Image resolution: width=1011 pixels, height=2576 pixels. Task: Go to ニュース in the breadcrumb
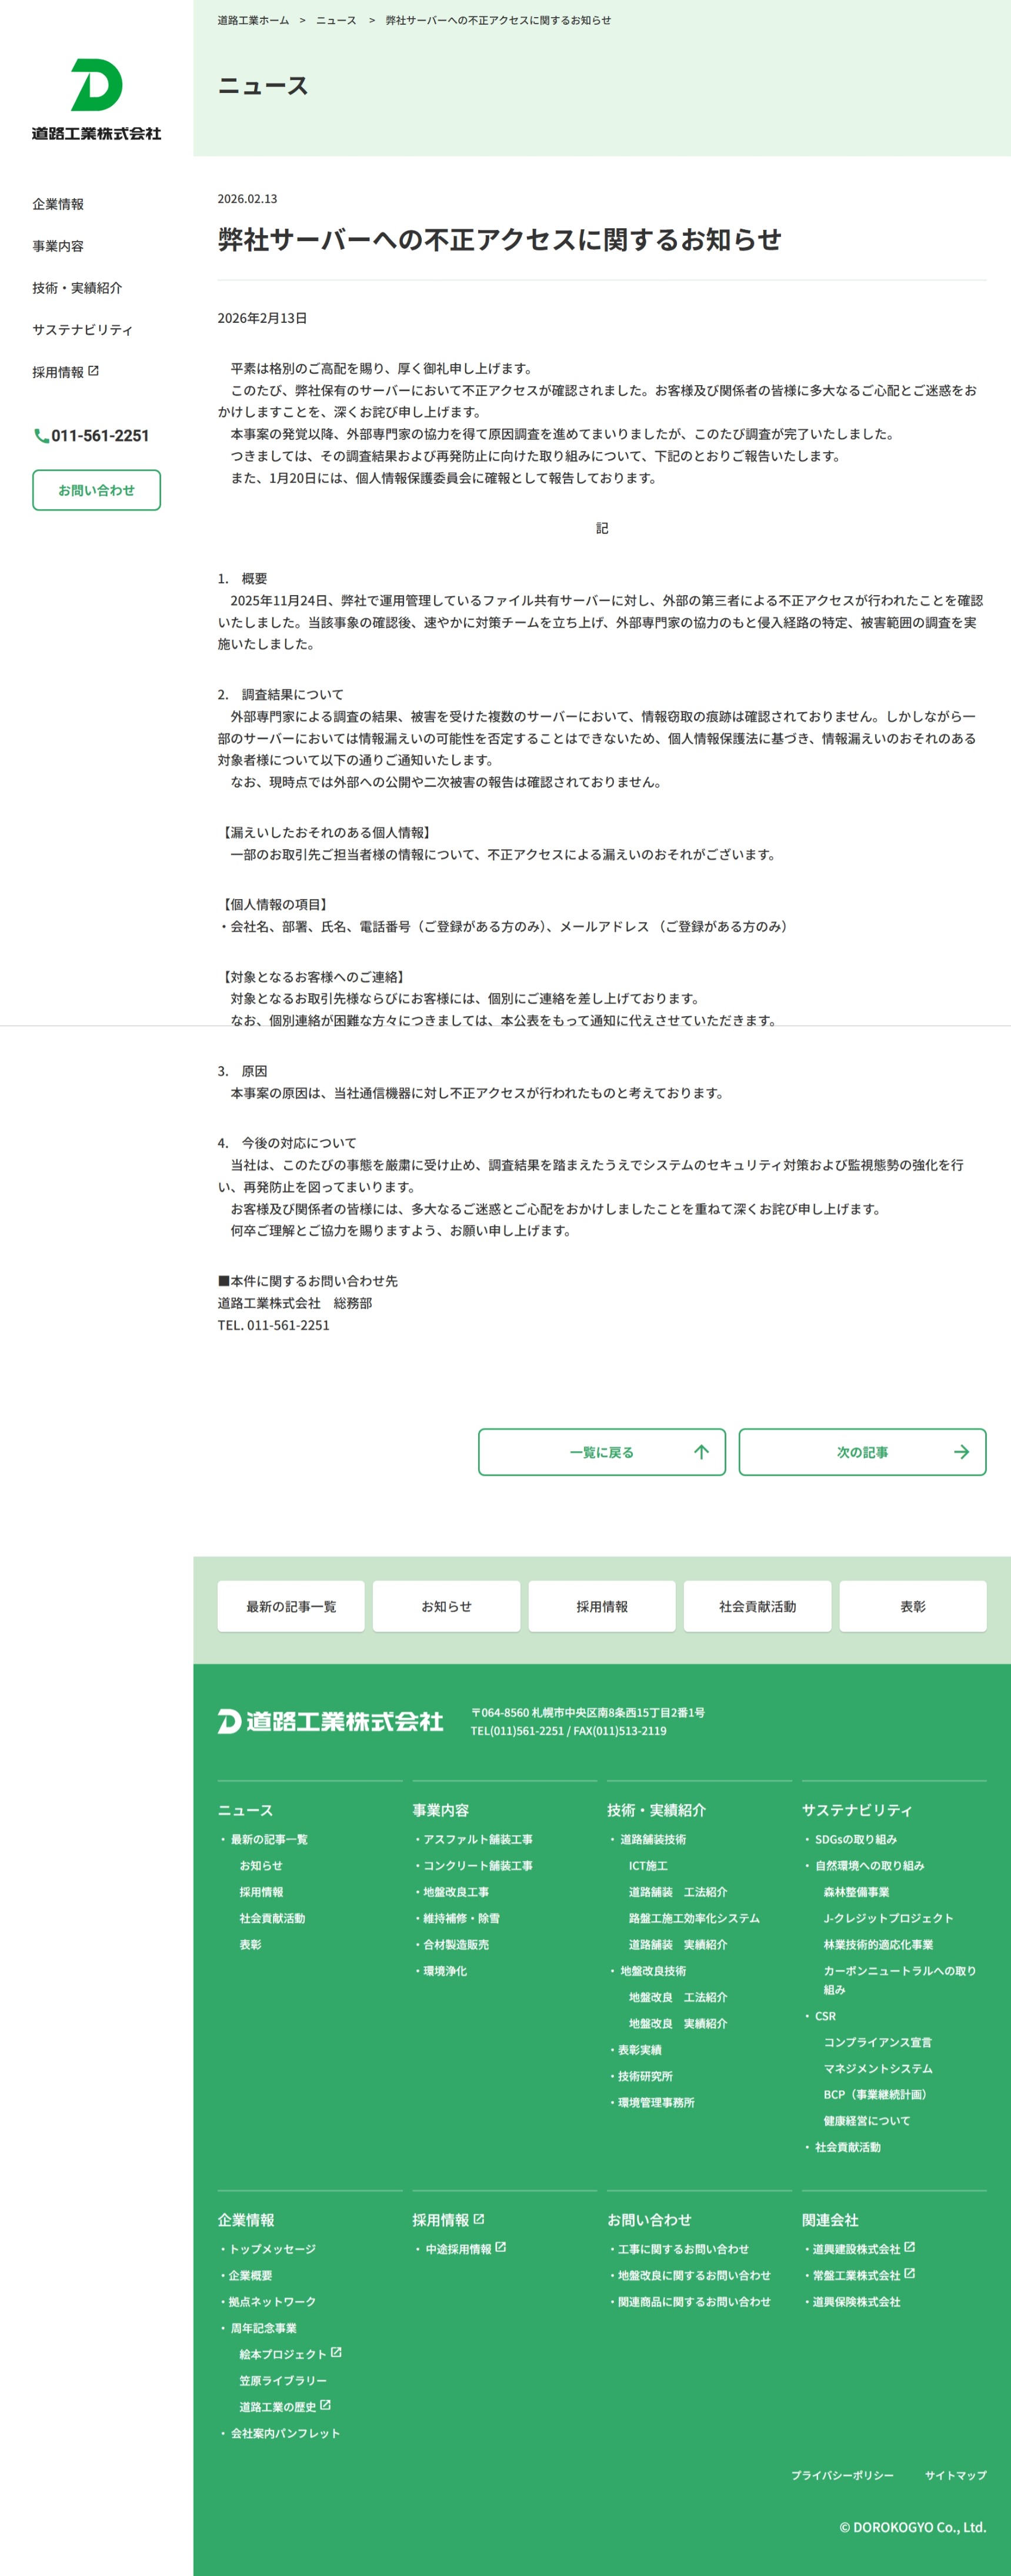(336, 20)
